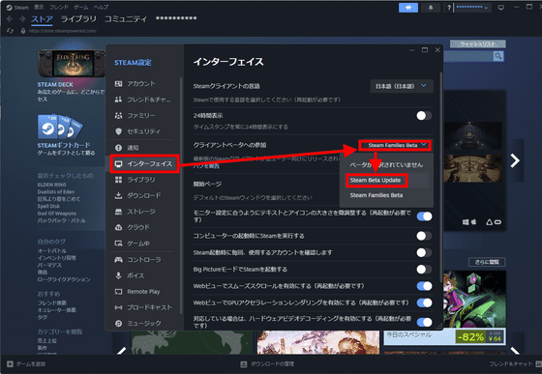This screenshot has height=374, width=542.
Task: Click the さらに閲覧 button
Action: pos(487,262)
